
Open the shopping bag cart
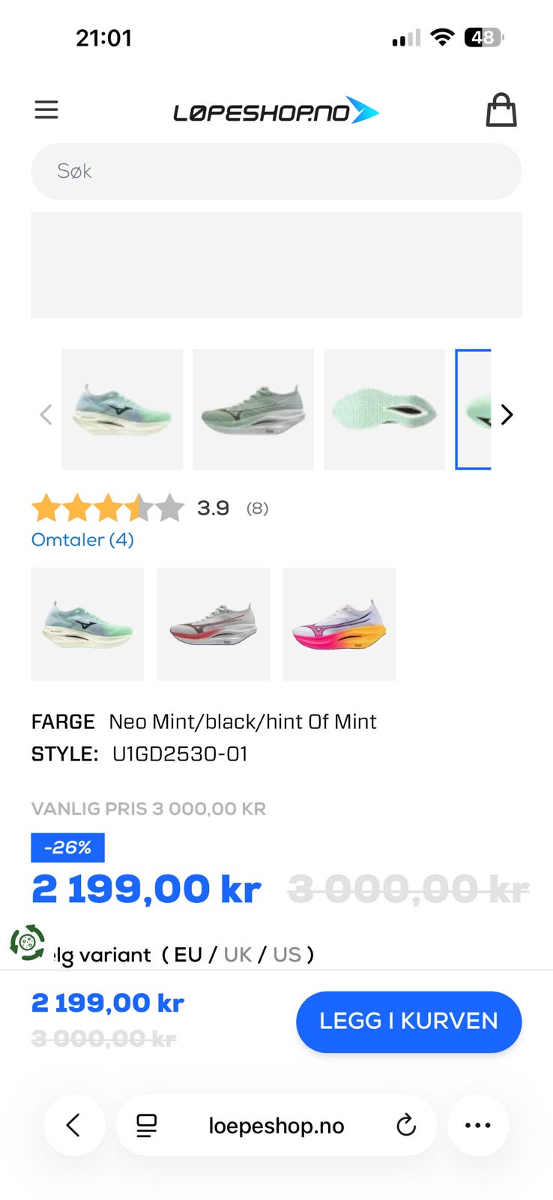pyautogui.click(x=501, y=111)
